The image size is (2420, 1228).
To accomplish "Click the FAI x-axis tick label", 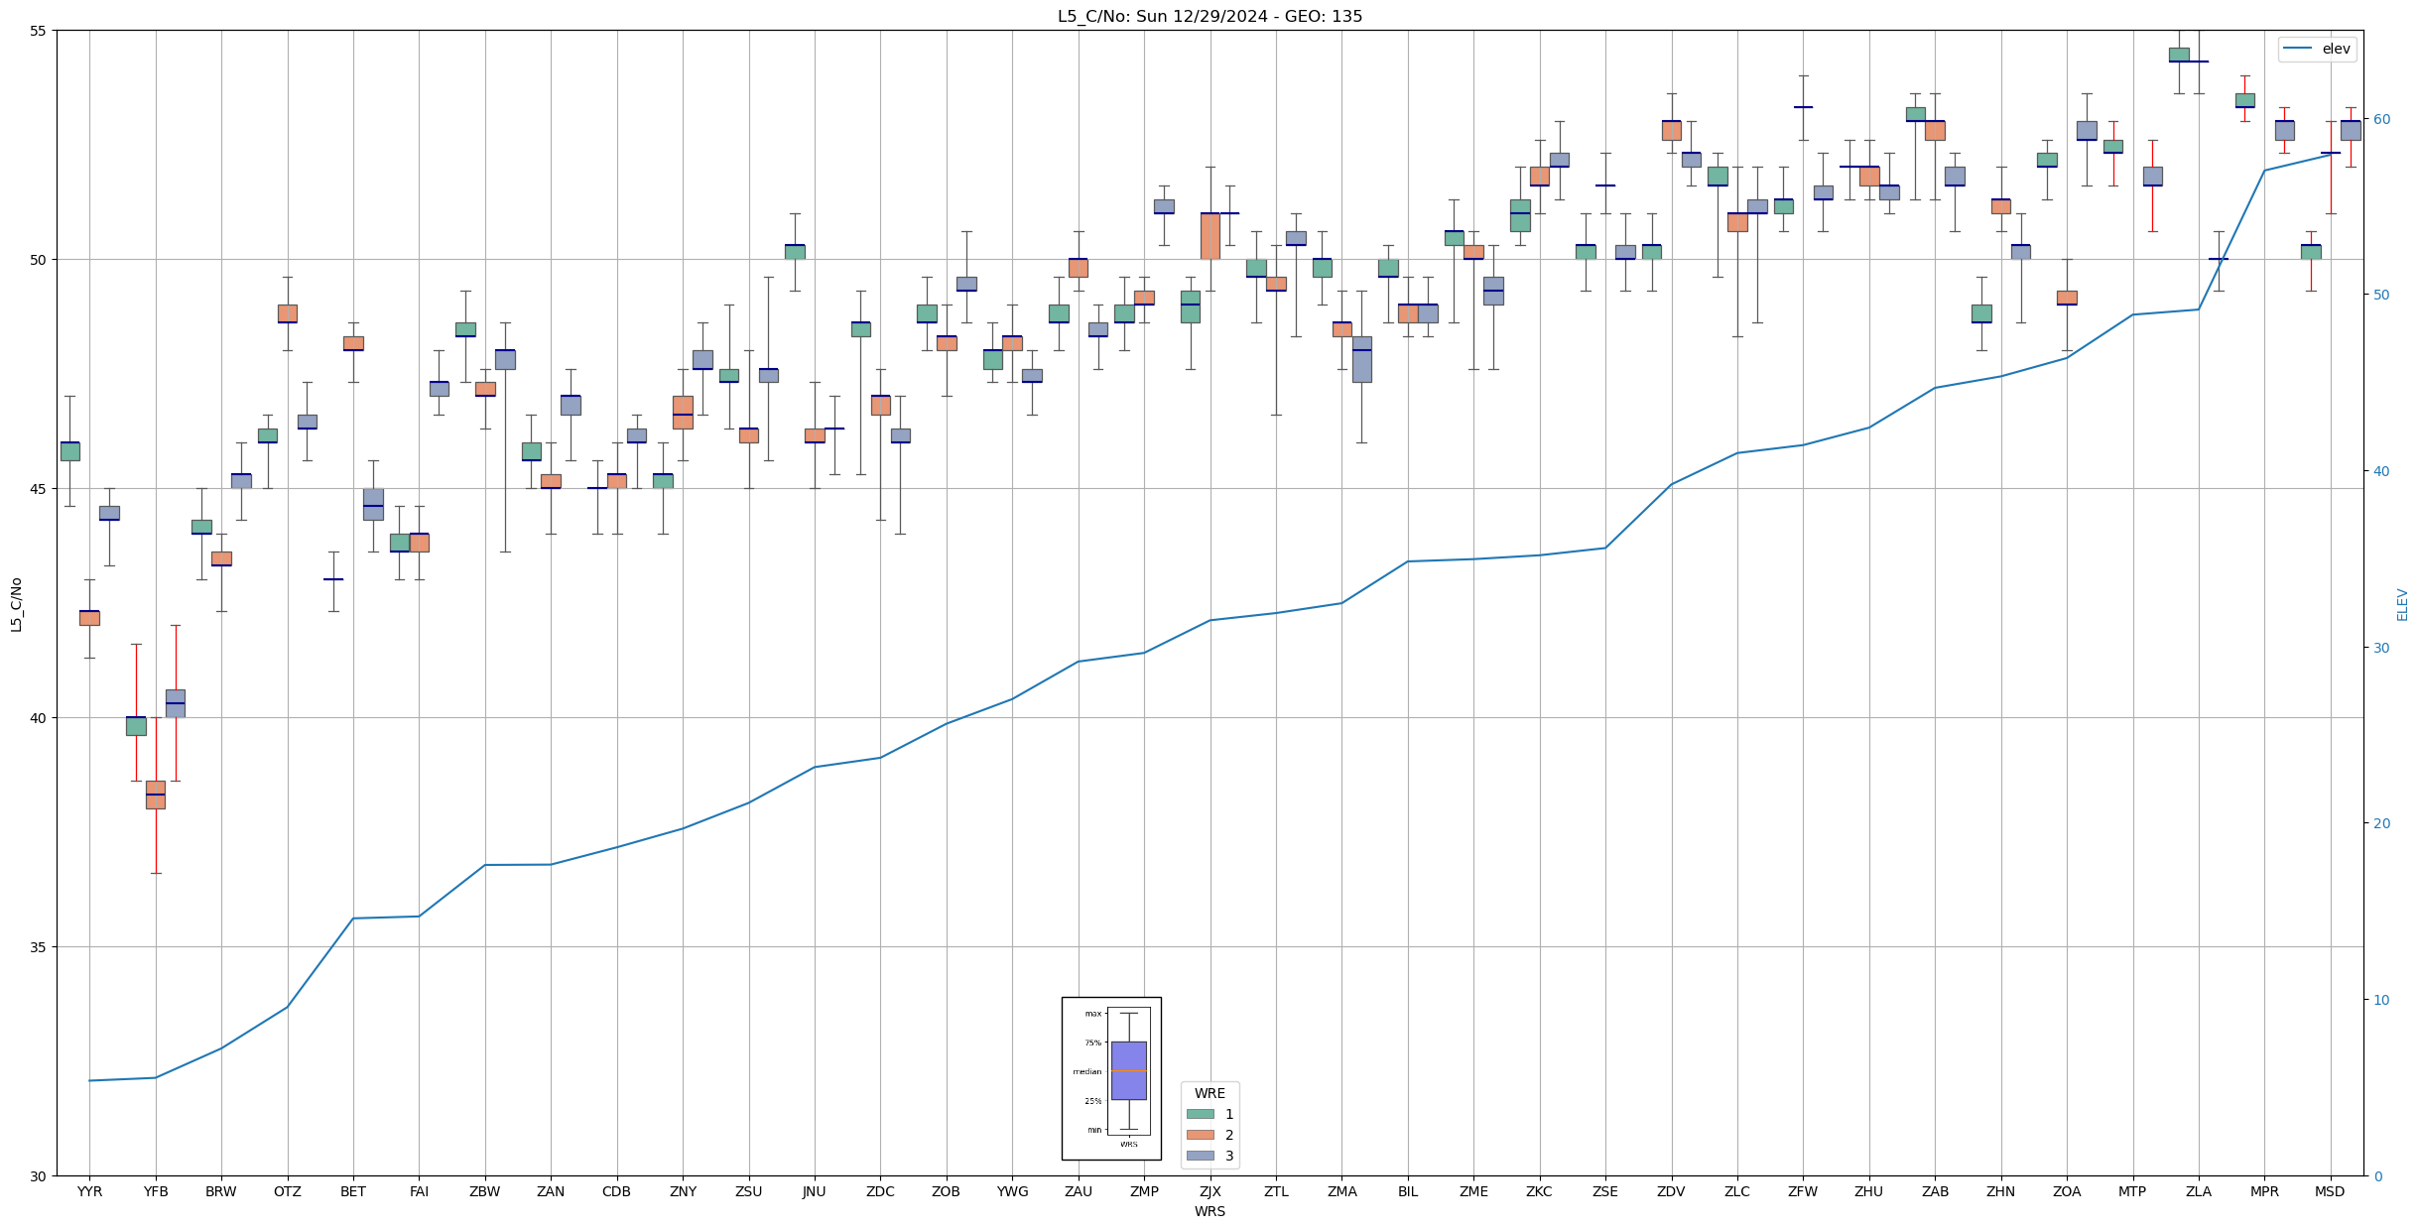I will click(x=419, y=1191).
